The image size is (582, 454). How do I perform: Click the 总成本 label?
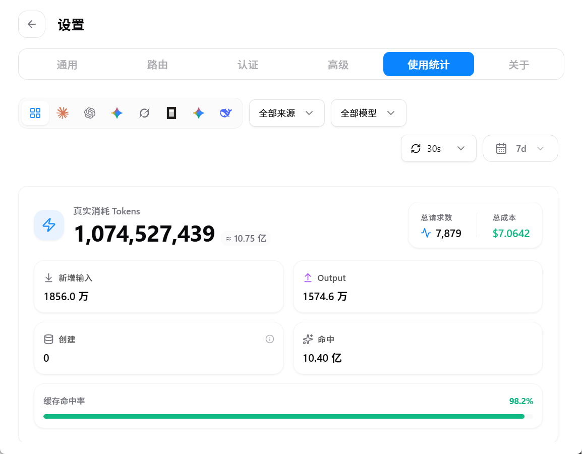pyautogui.click(x=504, y=217)
